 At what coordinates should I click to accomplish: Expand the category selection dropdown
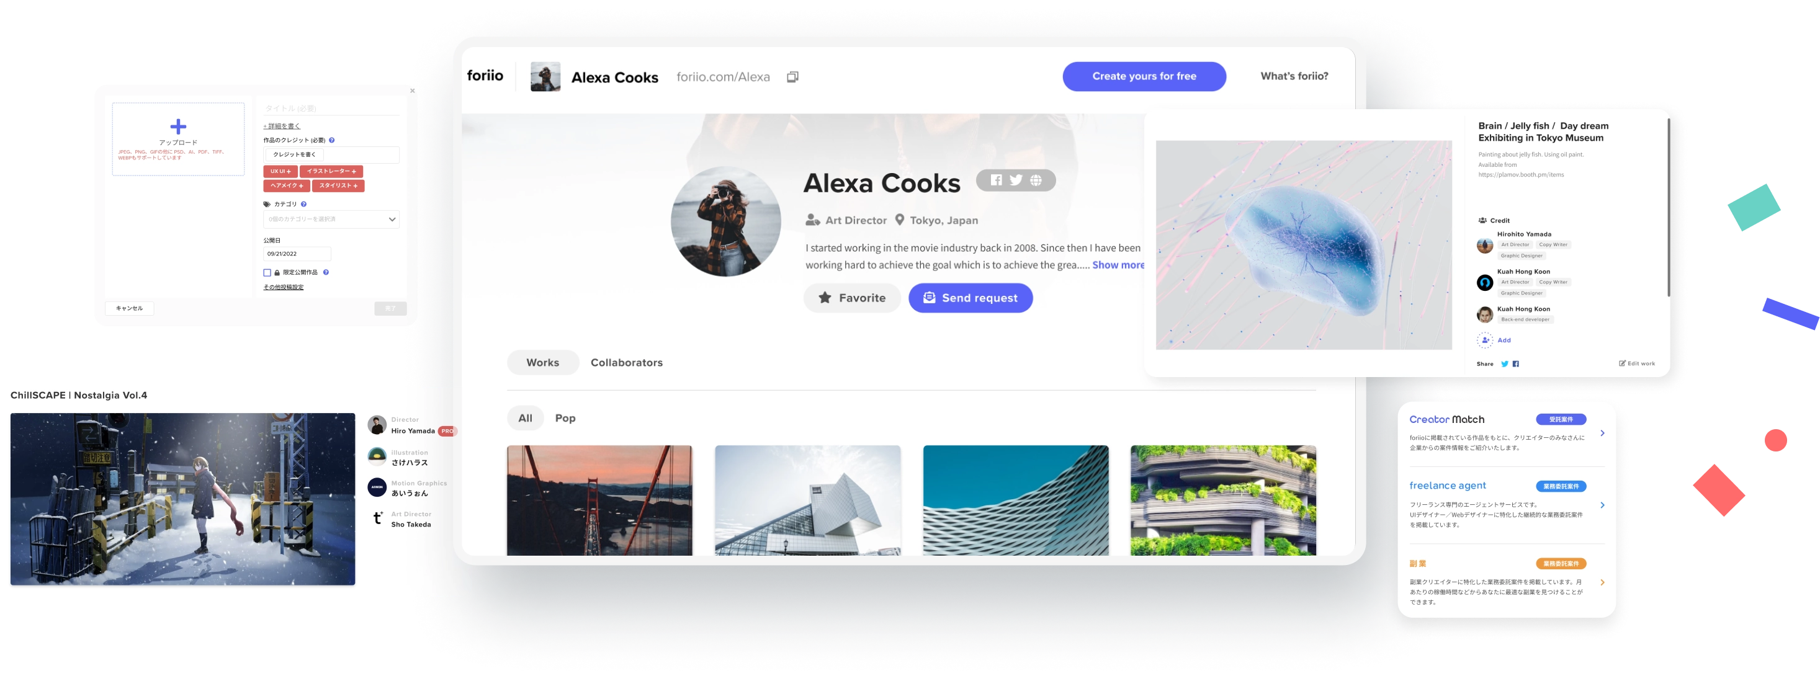click(x=331, y=220)
